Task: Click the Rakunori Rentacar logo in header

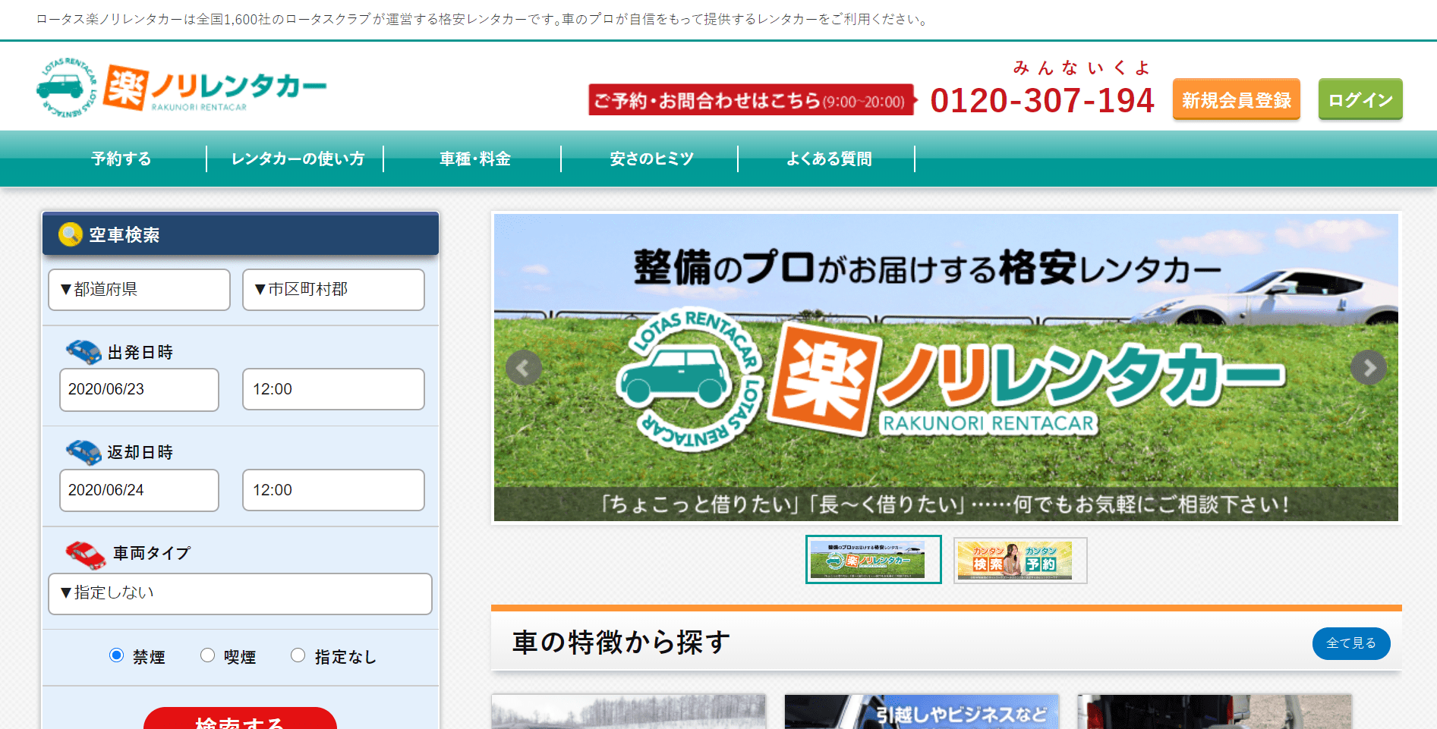Action: click(x=181, y=88)
